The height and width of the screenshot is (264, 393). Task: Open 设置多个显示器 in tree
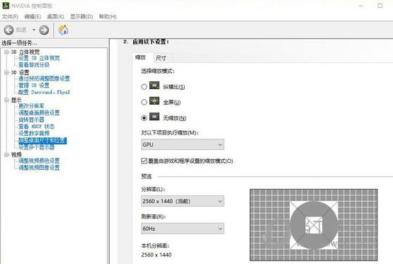36,147
